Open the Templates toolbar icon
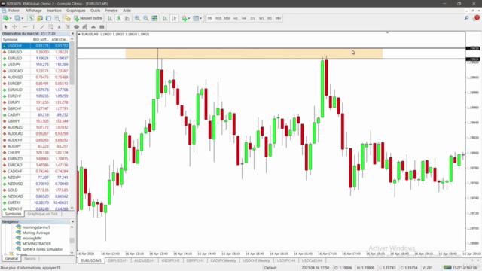 click(196, 18)
